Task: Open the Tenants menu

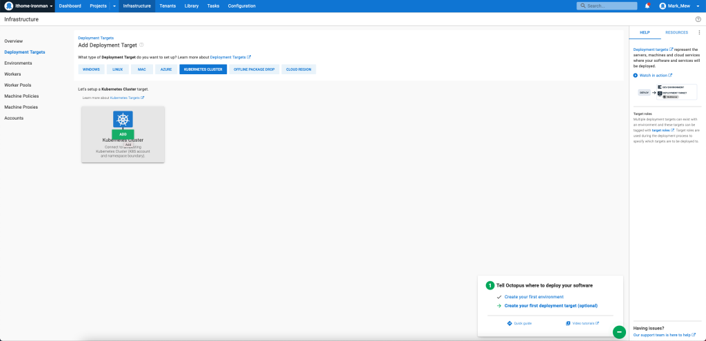Action: click(168, 5)
